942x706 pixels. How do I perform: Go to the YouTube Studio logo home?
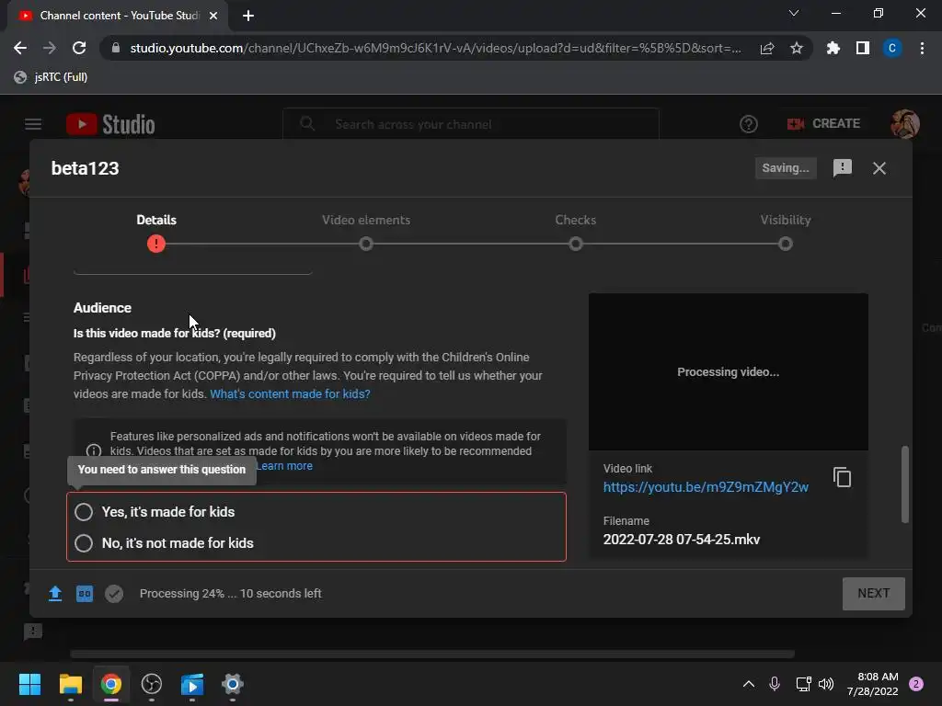pyautogui.click(x=110, y=124)
